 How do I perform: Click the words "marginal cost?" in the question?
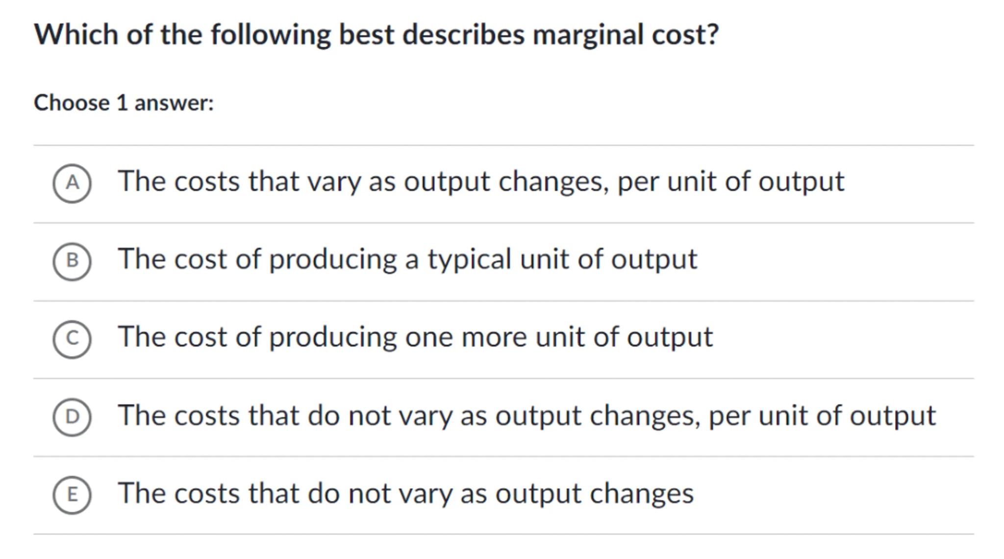(626, 35)
